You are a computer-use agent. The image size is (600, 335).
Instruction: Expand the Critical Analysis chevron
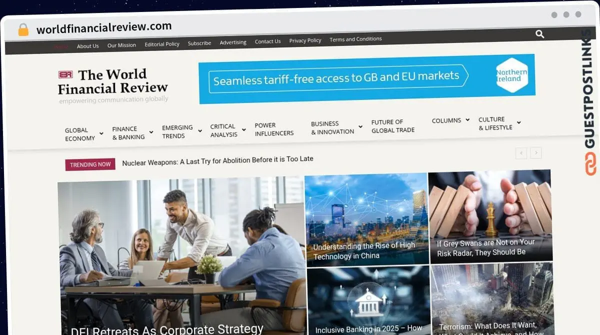pos(244,130)
